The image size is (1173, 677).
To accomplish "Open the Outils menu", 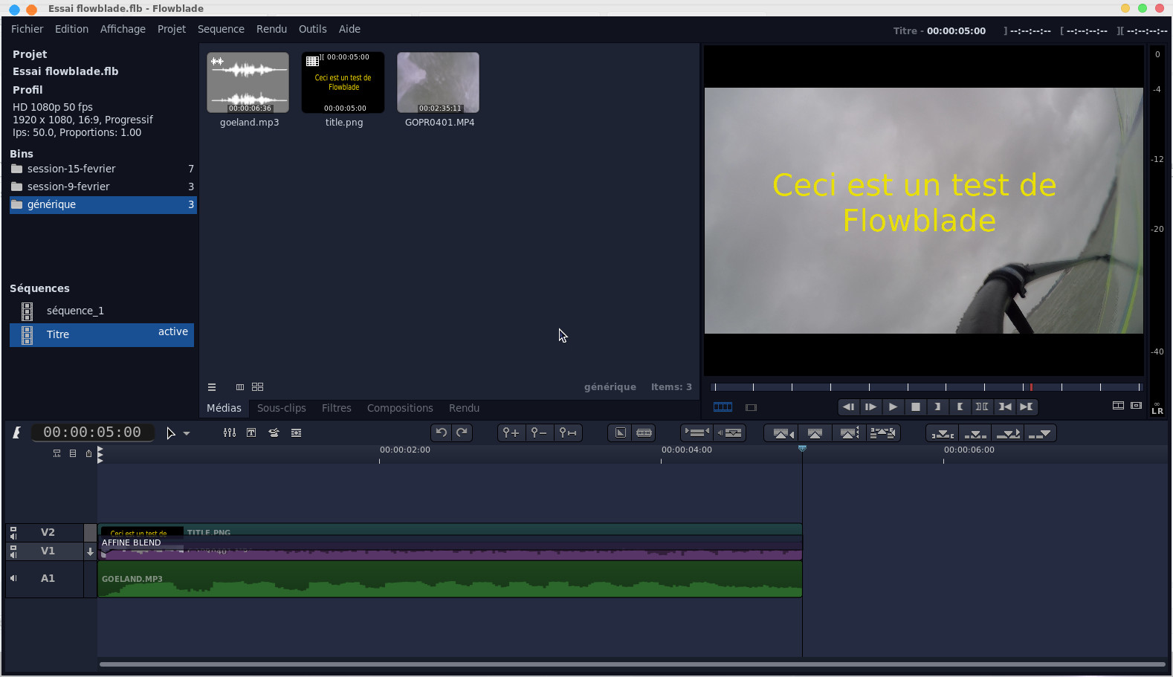I will pyautogui.click(x=313, y=29).
